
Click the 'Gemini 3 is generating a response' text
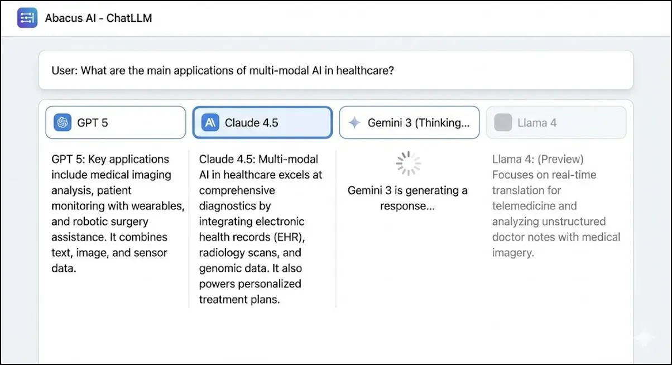408,198
